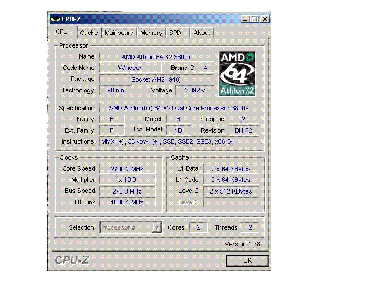This screenshot has height=294, width=368.
Task: Click the Family value F
Action: pos(112,119)
